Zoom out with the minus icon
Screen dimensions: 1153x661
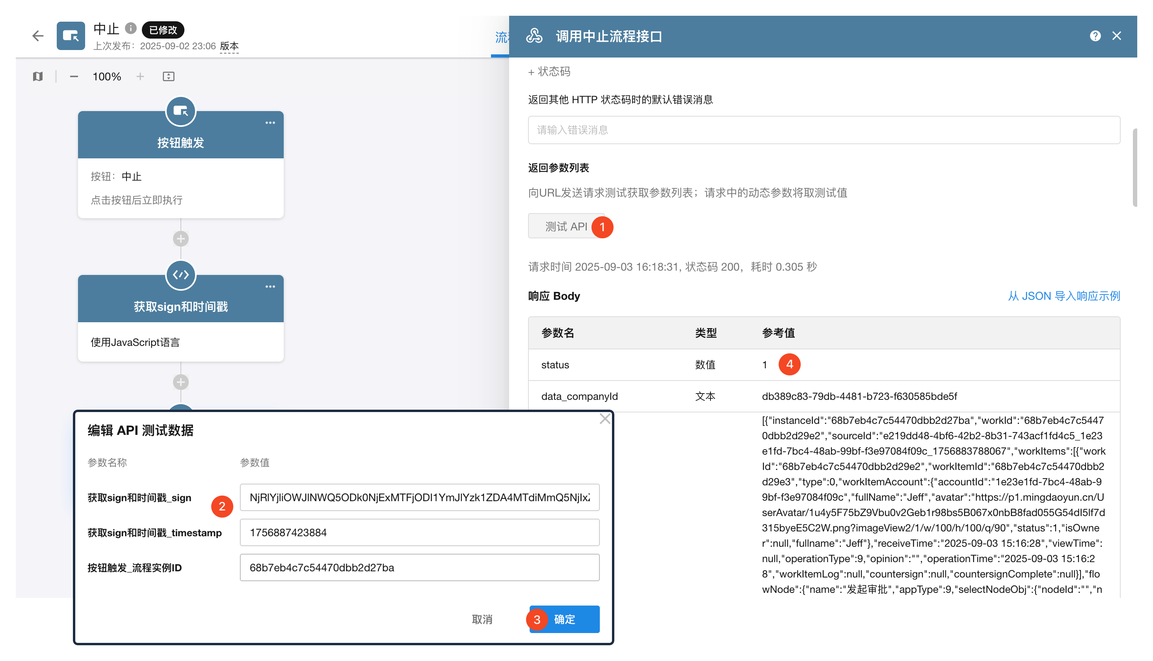[x=74, y=76]
